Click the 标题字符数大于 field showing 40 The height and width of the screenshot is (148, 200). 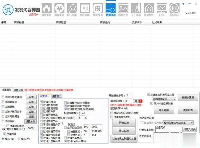click(85, 113)
